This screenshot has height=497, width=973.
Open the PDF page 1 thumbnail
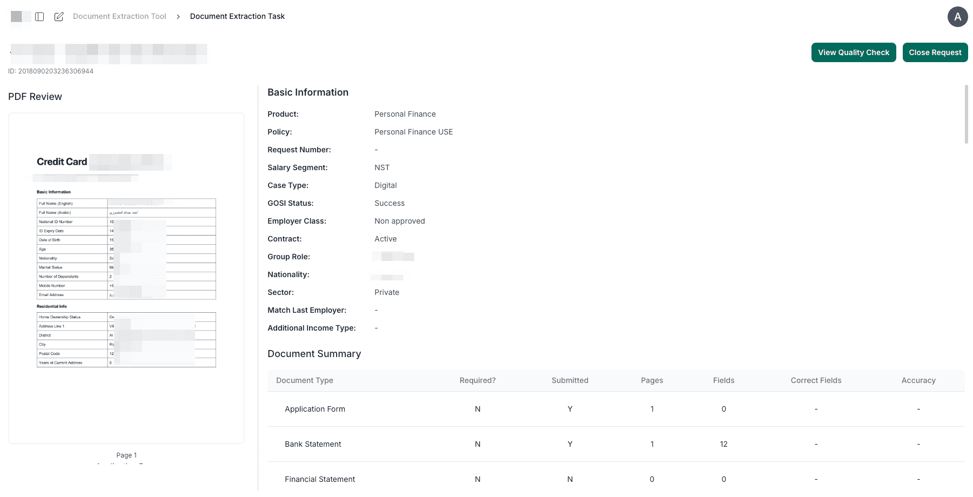click(126, 278)
